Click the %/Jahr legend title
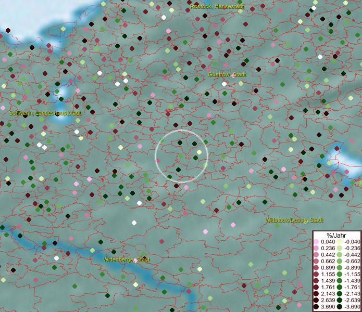 (x=336, y=235)
